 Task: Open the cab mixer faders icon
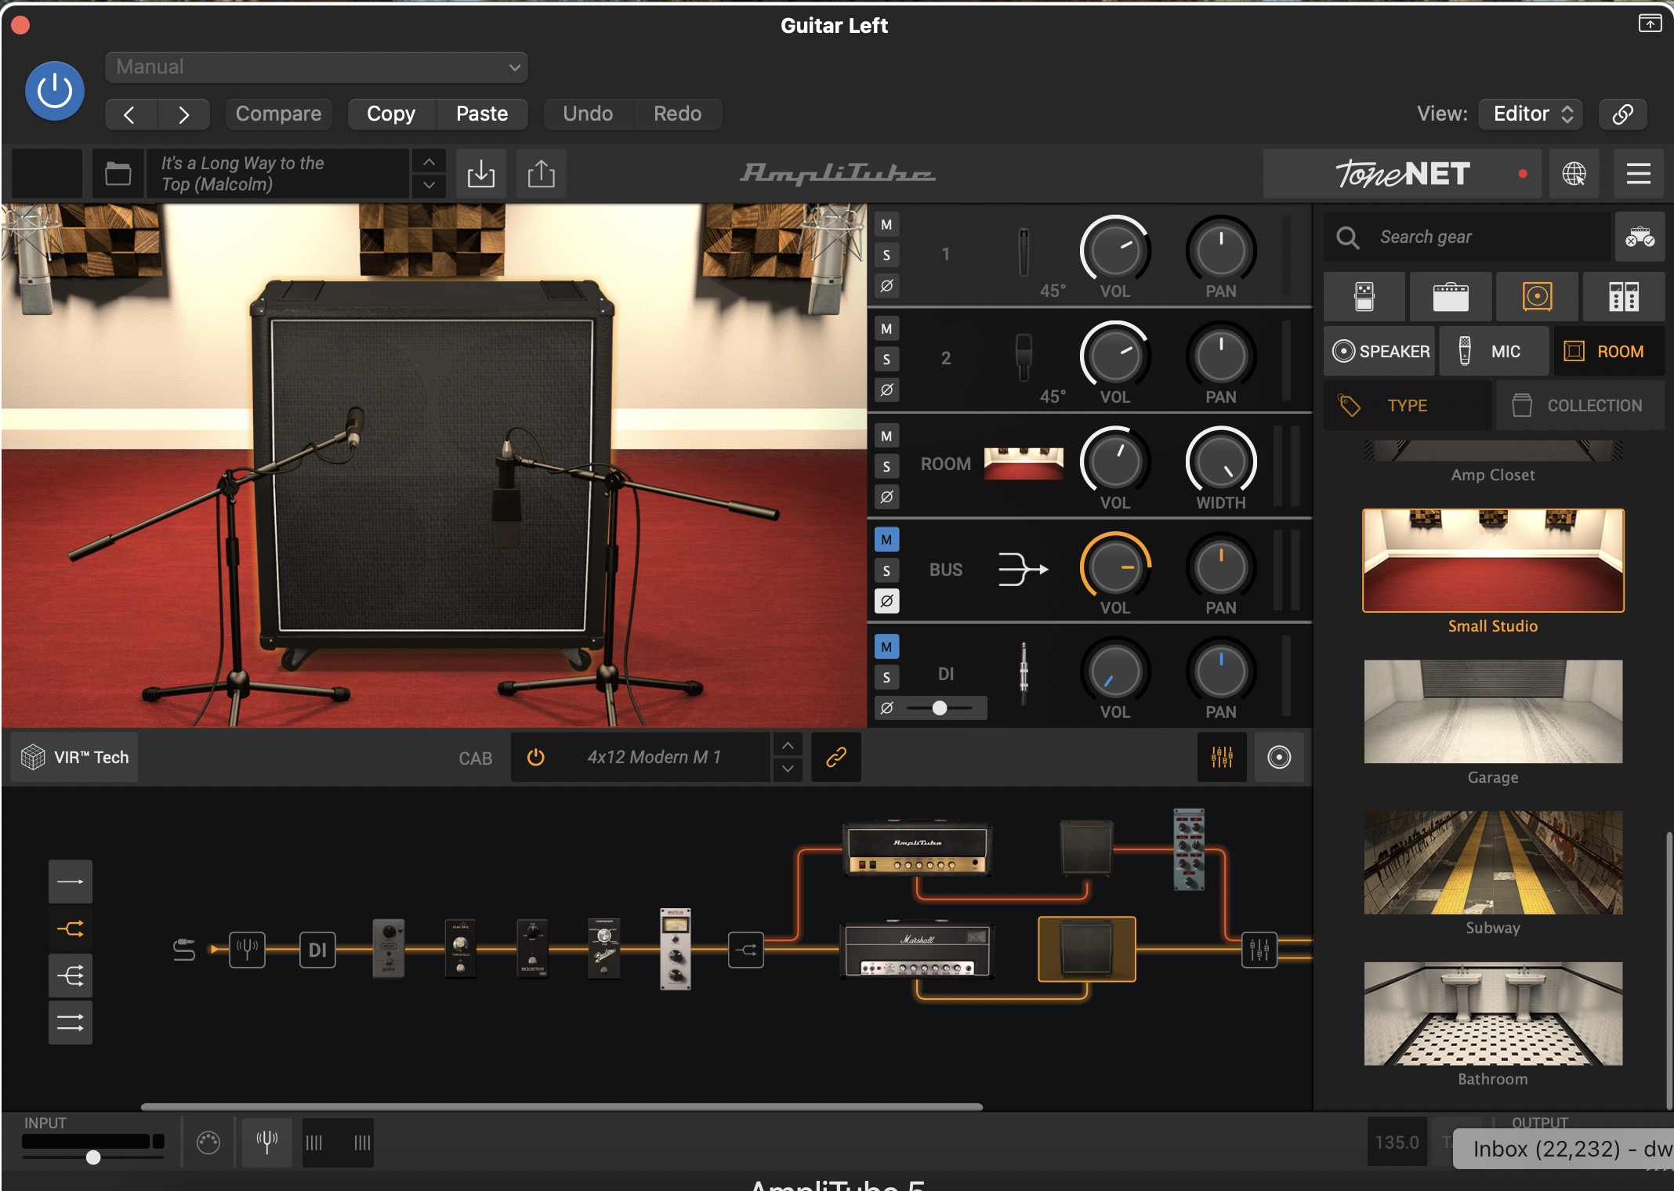[1222, 758]
